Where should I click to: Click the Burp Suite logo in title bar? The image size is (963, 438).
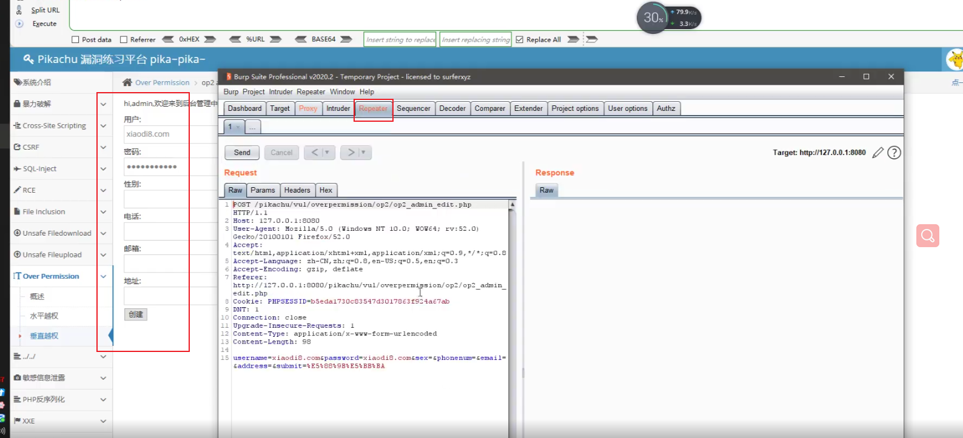click(x=229, y=77)
